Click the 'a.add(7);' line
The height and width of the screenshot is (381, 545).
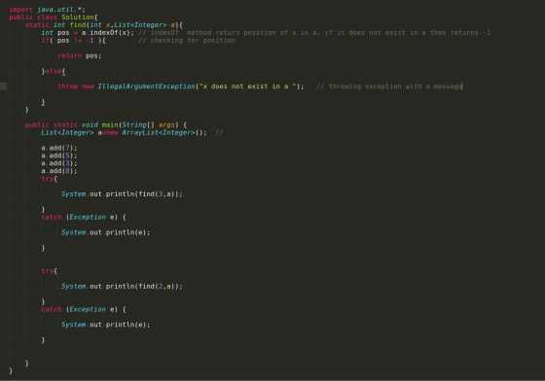click(59, 148)
